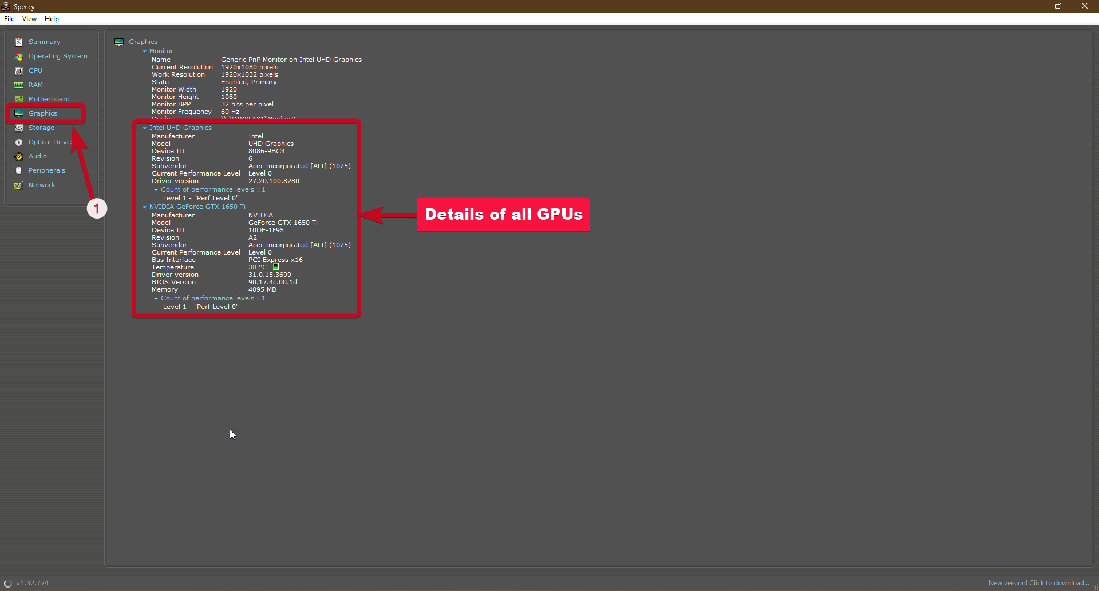Viewport: 1099px width, 591px height.
Task: Open the Motherboard sidebar icon
Action: (19, 99)
